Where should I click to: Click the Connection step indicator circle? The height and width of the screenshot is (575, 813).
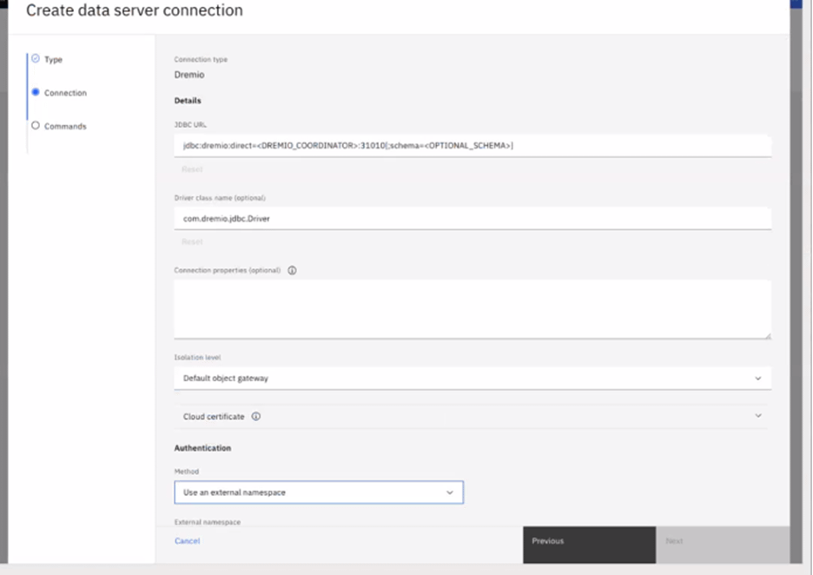(36, 92)
